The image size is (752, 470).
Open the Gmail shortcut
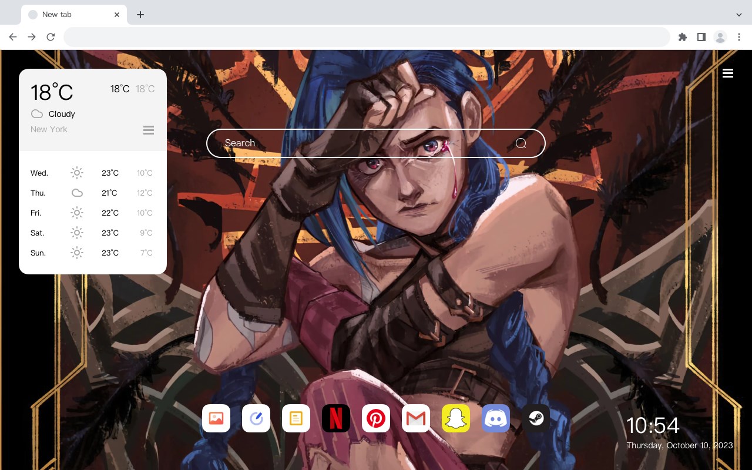tap(416, 418)
